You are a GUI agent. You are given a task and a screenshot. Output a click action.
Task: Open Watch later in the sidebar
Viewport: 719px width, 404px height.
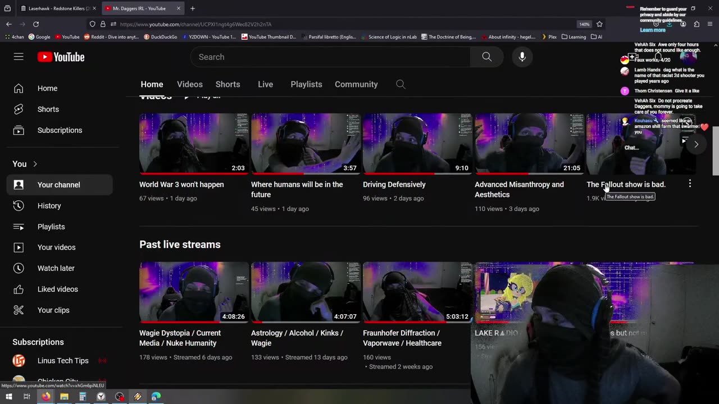(60, 268)
